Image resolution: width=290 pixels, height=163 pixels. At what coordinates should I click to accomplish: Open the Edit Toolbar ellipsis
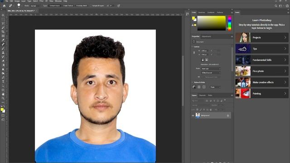3,102
